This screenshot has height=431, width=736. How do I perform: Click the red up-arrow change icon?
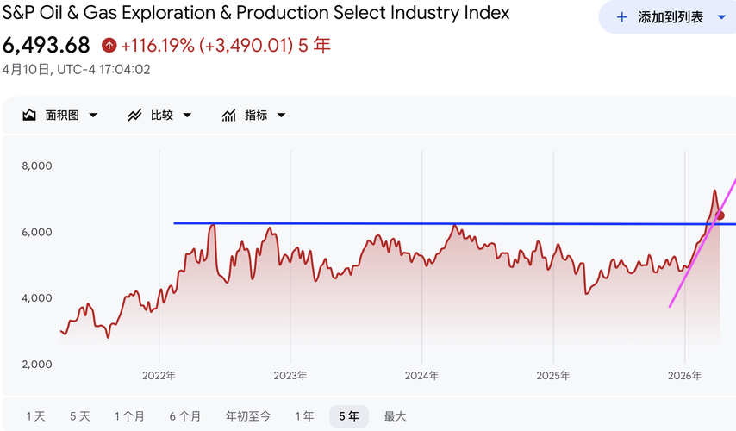point(109,46)
